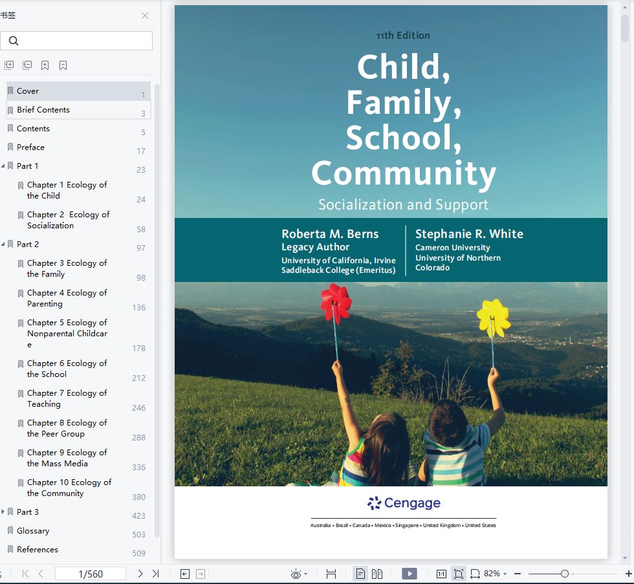634x584 pixels.
Task: Open the 82% zoom level dropdown
Action: (x=496, y=574)
